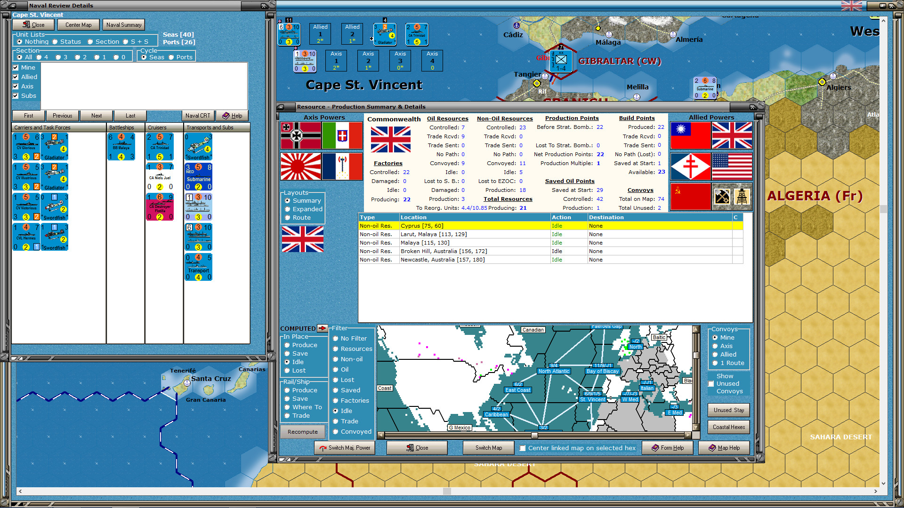
Task: Uncheck the Mine checkbox
Action: pyautogui.click(x=16, y=68)
